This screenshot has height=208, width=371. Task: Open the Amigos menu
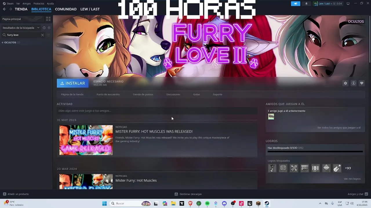(27, 3)
